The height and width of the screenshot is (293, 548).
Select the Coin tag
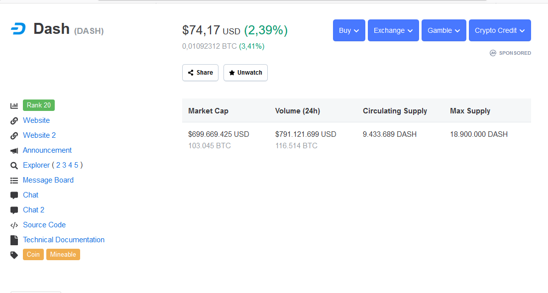point(33,255)
